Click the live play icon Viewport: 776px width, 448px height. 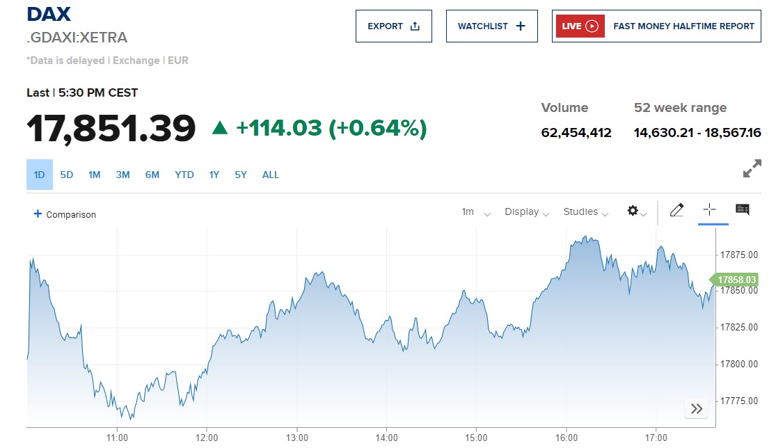pyautogui.click(x=592, y=26)
